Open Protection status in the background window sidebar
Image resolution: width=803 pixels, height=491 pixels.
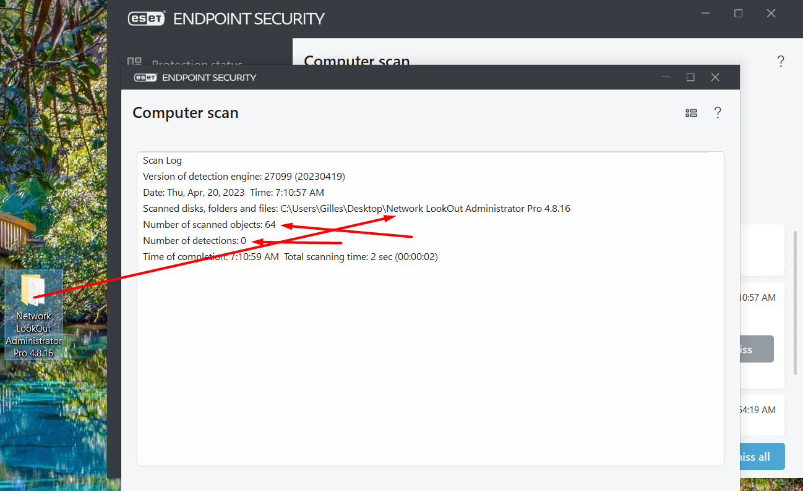184,62
